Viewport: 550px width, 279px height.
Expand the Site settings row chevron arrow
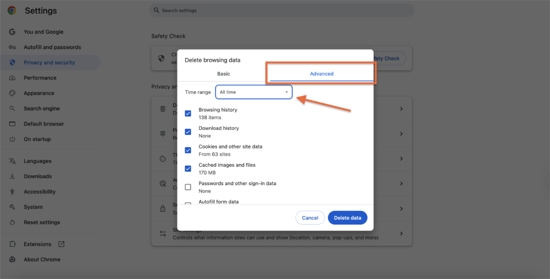click(x=401, y=234)
